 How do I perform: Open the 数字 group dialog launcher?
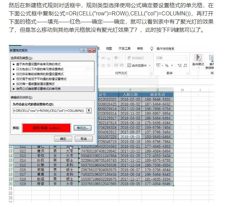click(x=187, y=73)
